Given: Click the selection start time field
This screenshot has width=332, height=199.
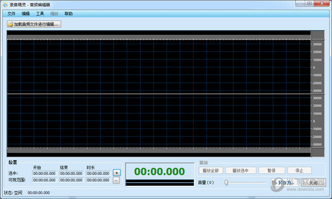Looking at the screenshot, I should tap(44, 174).
